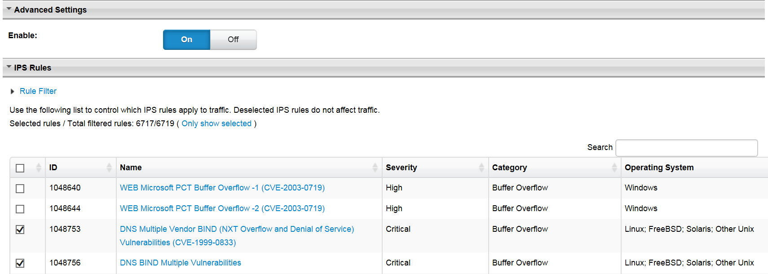Uncheck rule 1048753 checkbox
768x274 pixels.
(20, 230)
